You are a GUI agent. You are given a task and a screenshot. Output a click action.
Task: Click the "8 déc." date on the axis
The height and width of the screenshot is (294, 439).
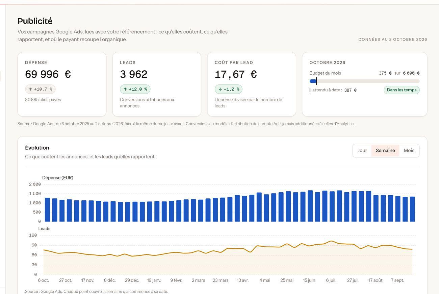pyautogui.click(x=110, y=280)
